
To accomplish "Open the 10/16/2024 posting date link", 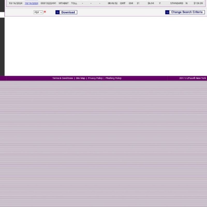I will click(x=31, y=3).
